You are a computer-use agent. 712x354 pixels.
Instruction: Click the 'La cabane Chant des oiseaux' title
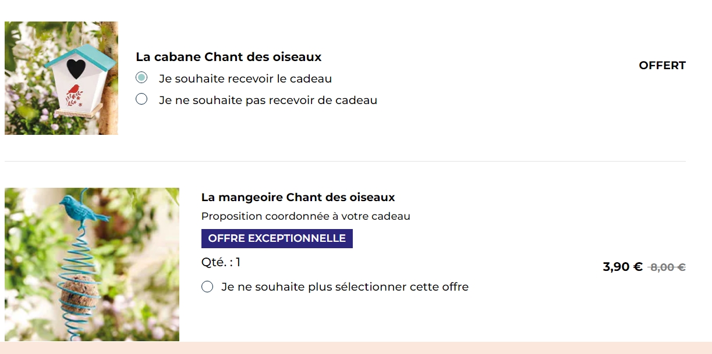(x=228, y=57)
